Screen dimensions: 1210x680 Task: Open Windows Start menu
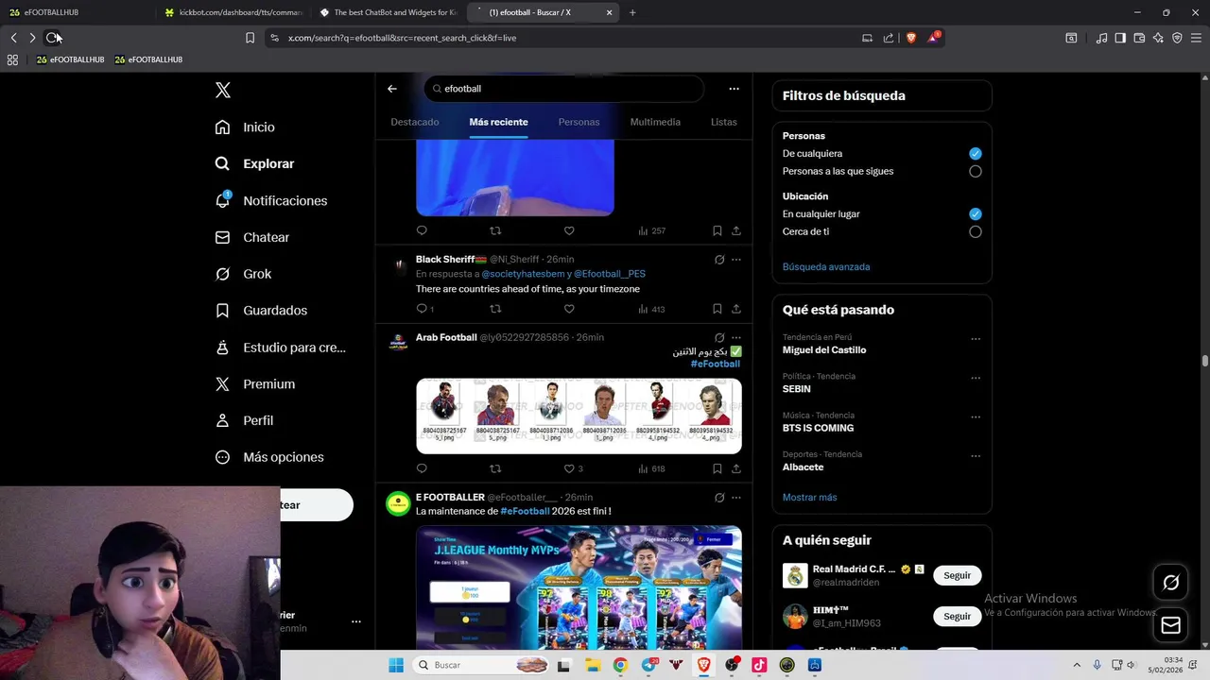[x=396, y=665]
